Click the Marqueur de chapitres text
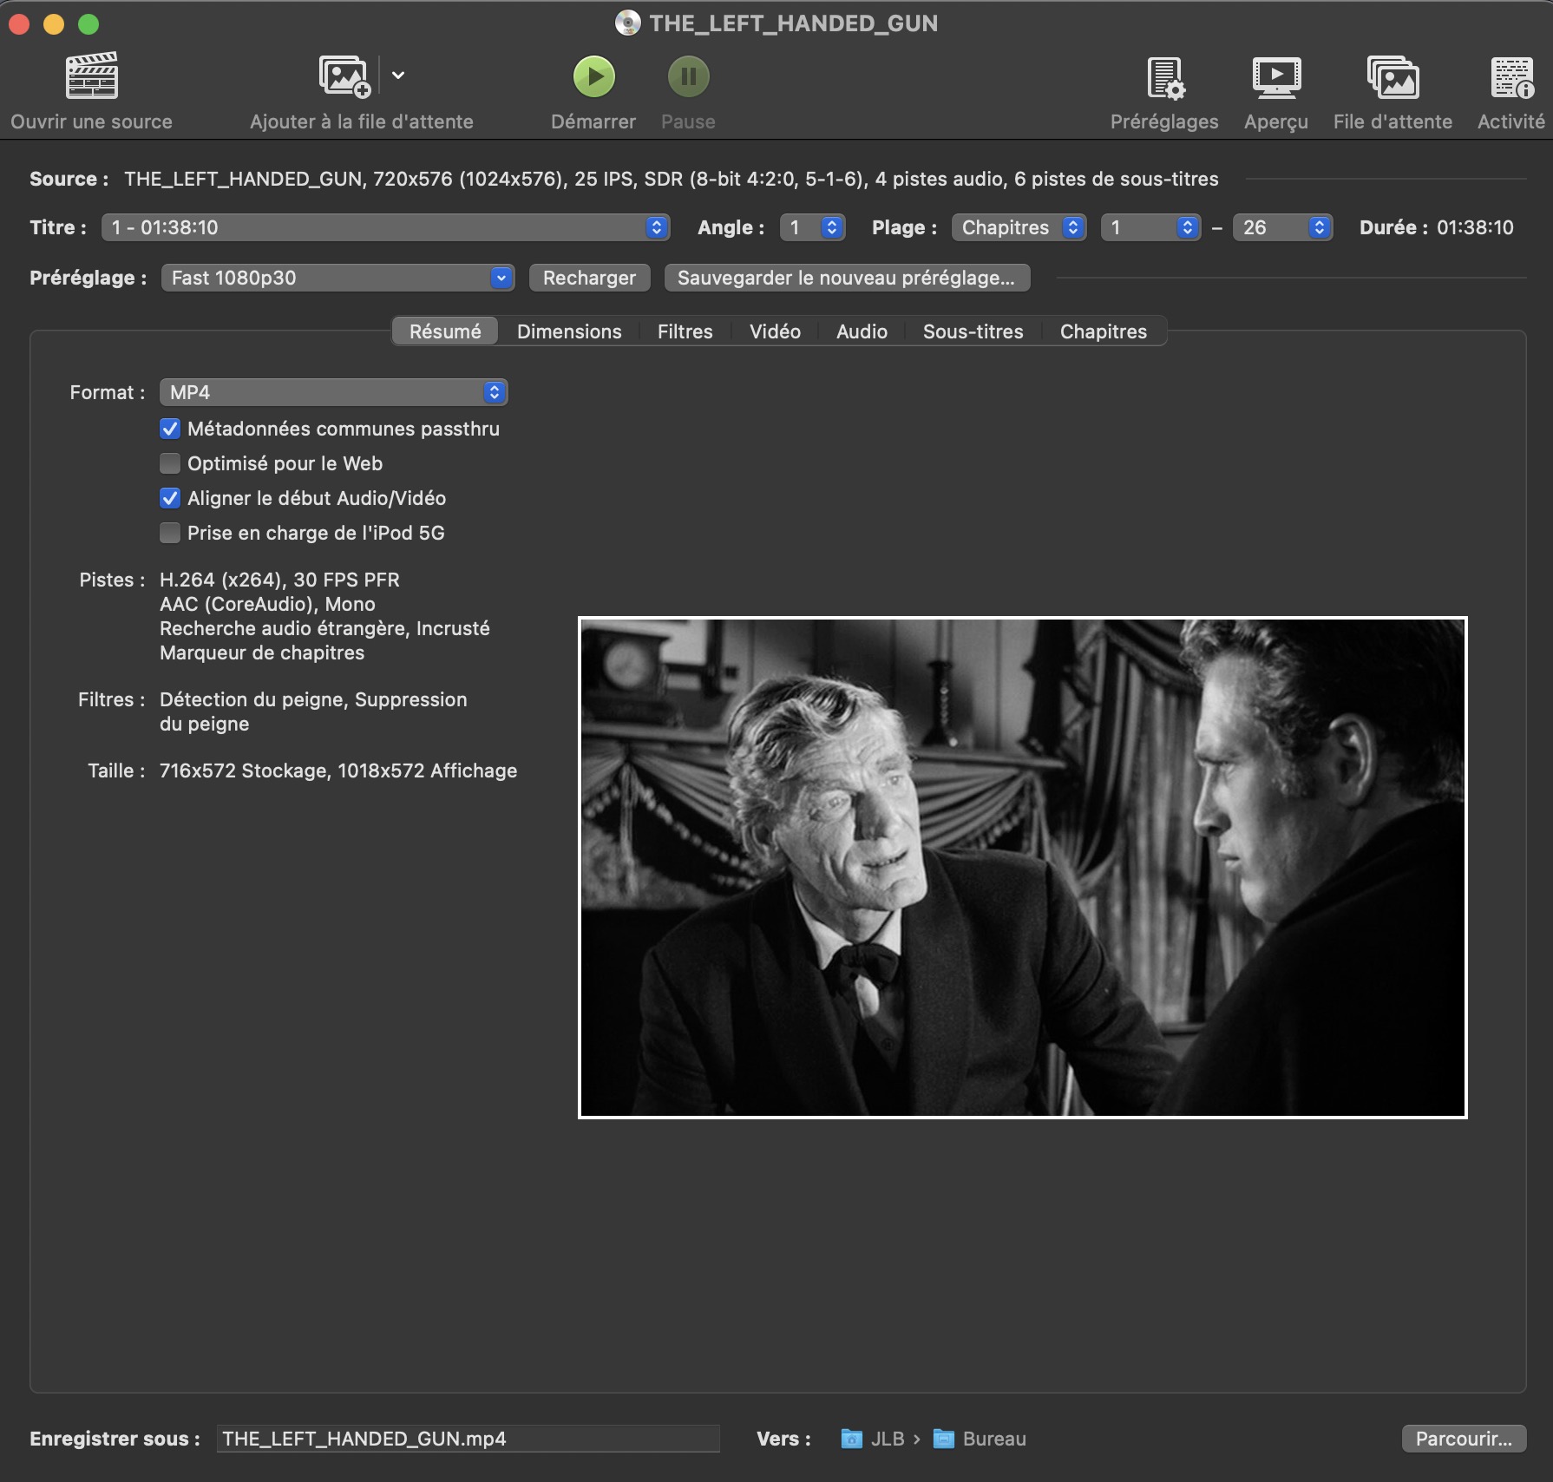 [x=262, y=652]
